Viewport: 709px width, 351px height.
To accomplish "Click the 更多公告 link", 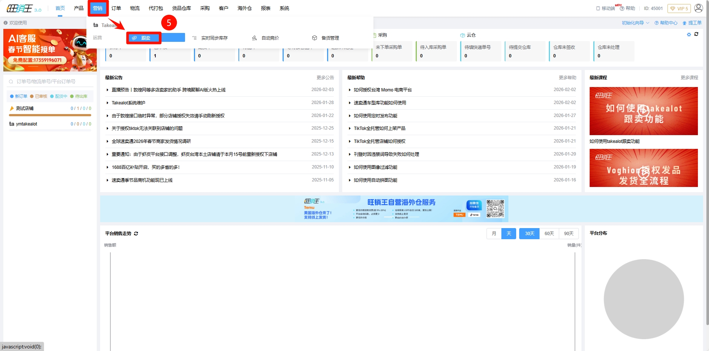I will [325, 78].
